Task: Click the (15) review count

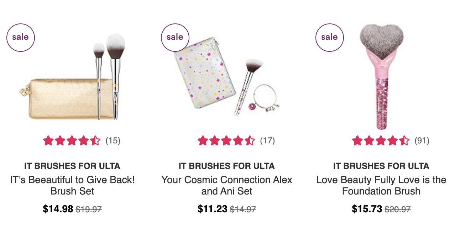Action: (x=113, y=141)
